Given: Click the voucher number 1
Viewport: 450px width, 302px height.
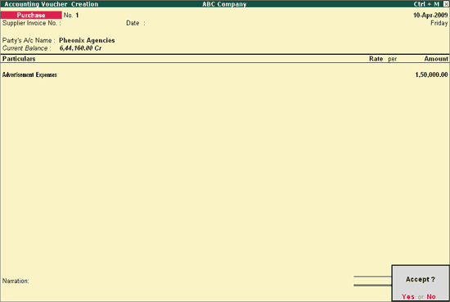Looking at the screenshot, I should point(77,16).
